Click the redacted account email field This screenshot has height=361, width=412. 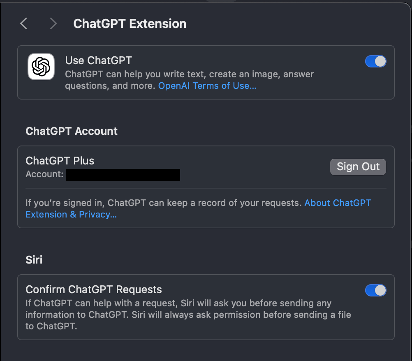point(123,174)
